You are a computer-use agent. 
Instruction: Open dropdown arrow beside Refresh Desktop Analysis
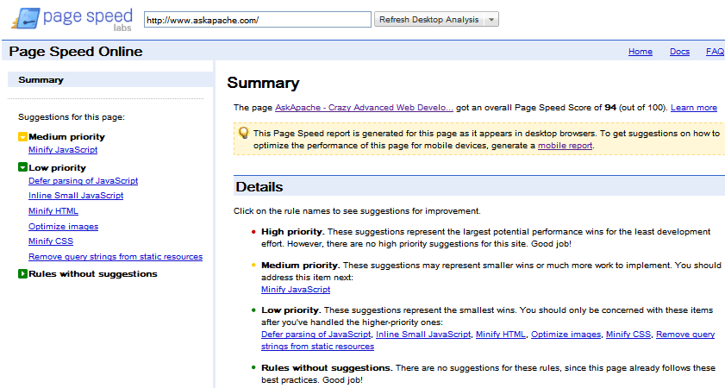pos(491,20)
